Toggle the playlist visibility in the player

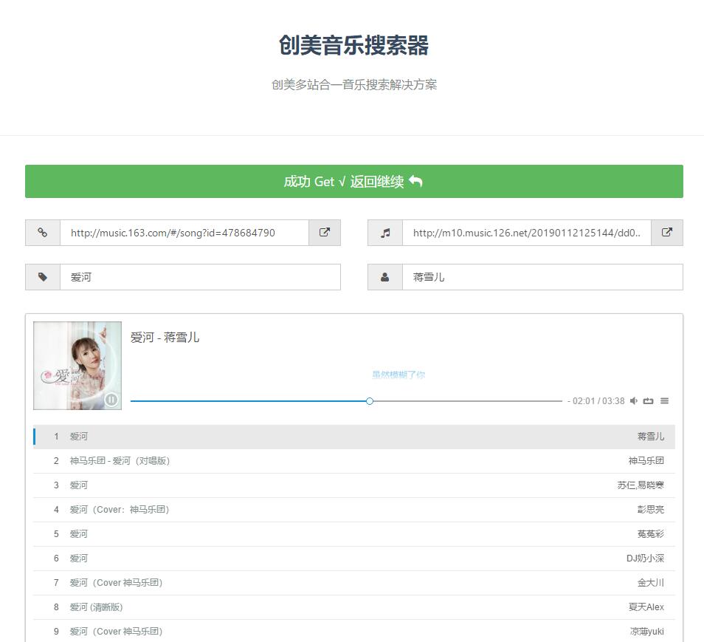(663, 400)
